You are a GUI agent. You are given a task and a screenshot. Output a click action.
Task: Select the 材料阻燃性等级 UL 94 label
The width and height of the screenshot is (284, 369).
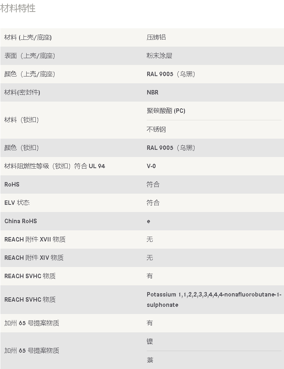(x=54, y=166)
